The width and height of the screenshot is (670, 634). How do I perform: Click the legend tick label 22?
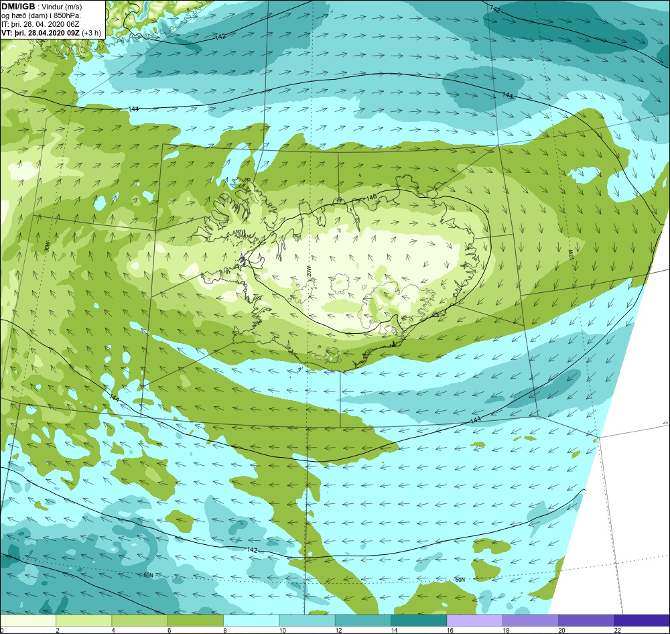click(x=618, y=630)
